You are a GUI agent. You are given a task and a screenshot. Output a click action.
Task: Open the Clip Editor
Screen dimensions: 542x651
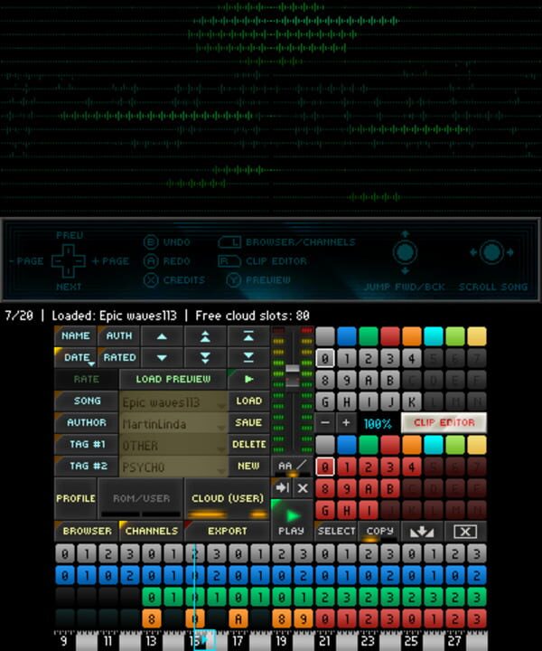444,423
